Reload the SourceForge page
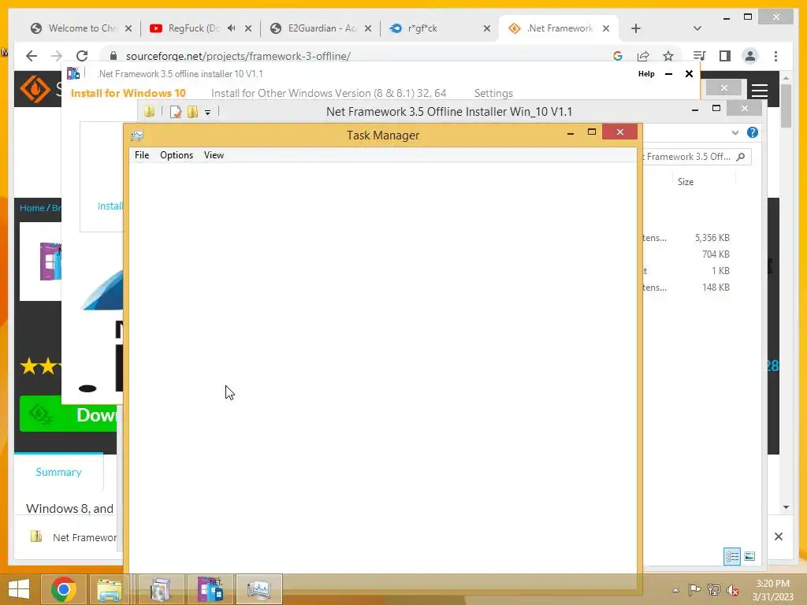Image resolution: width=807 pixels, height=605 pixels. click(82, 56)
